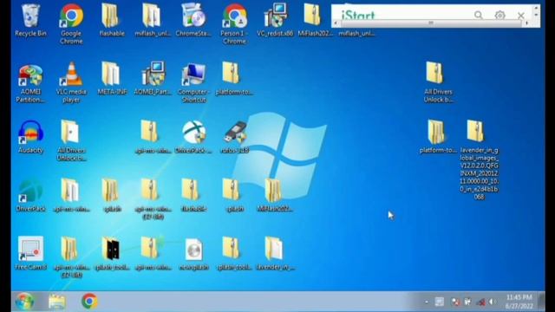This screenshot has height=312, width=555.
Task: Launch Chrome from the taskbar
Action: 89,302
